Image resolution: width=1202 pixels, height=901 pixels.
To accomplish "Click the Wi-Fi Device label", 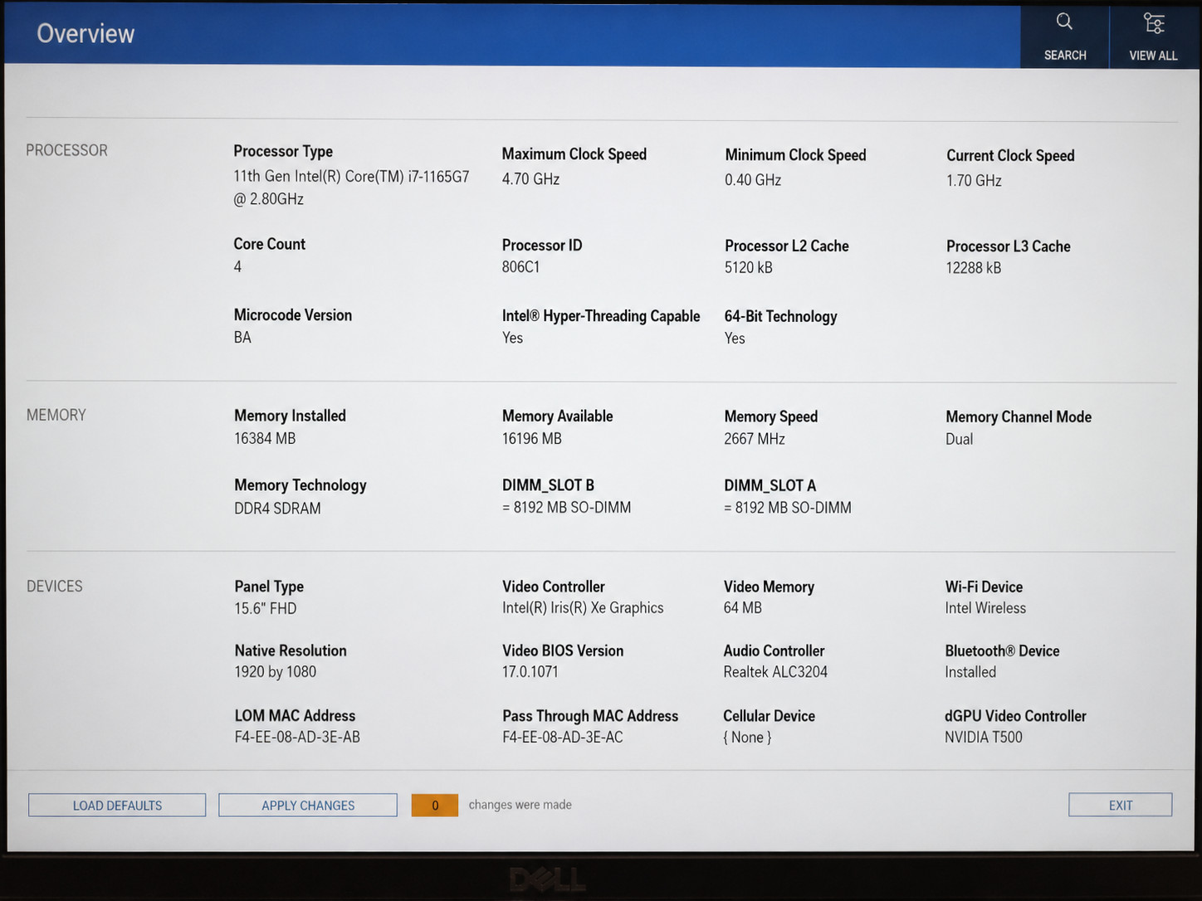I will click(984, 587).
